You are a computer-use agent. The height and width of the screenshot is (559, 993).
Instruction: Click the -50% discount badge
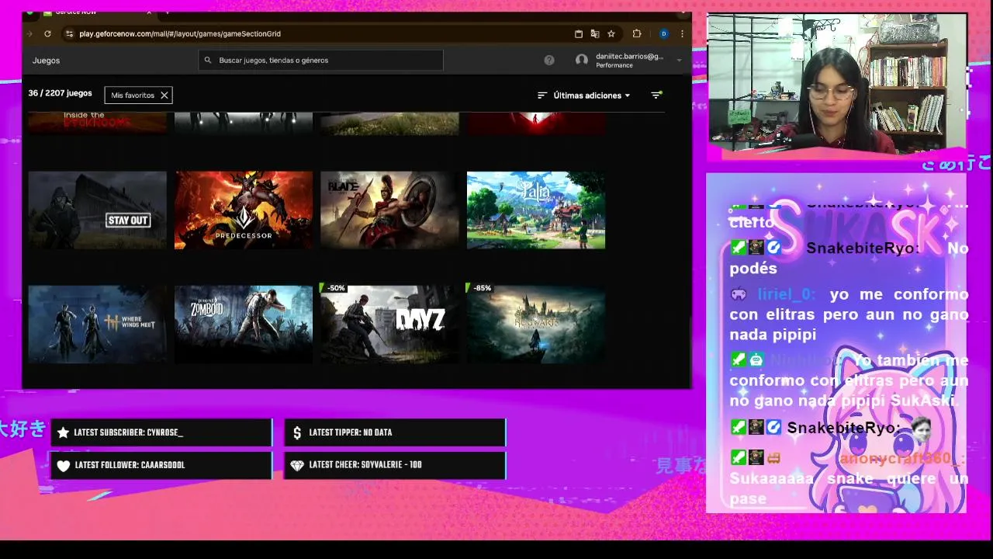click(x=334, y=288)
